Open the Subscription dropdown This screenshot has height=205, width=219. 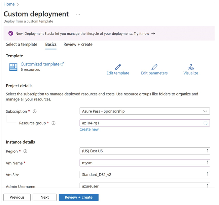145,111
